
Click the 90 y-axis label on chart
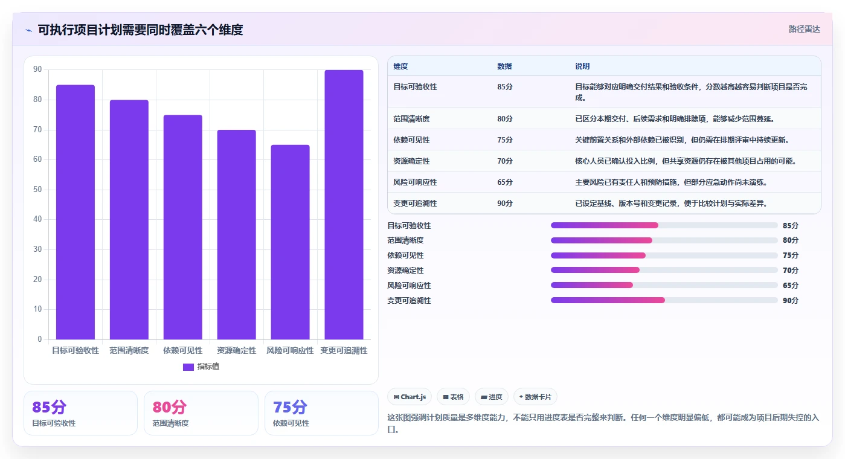click(37, 69)
